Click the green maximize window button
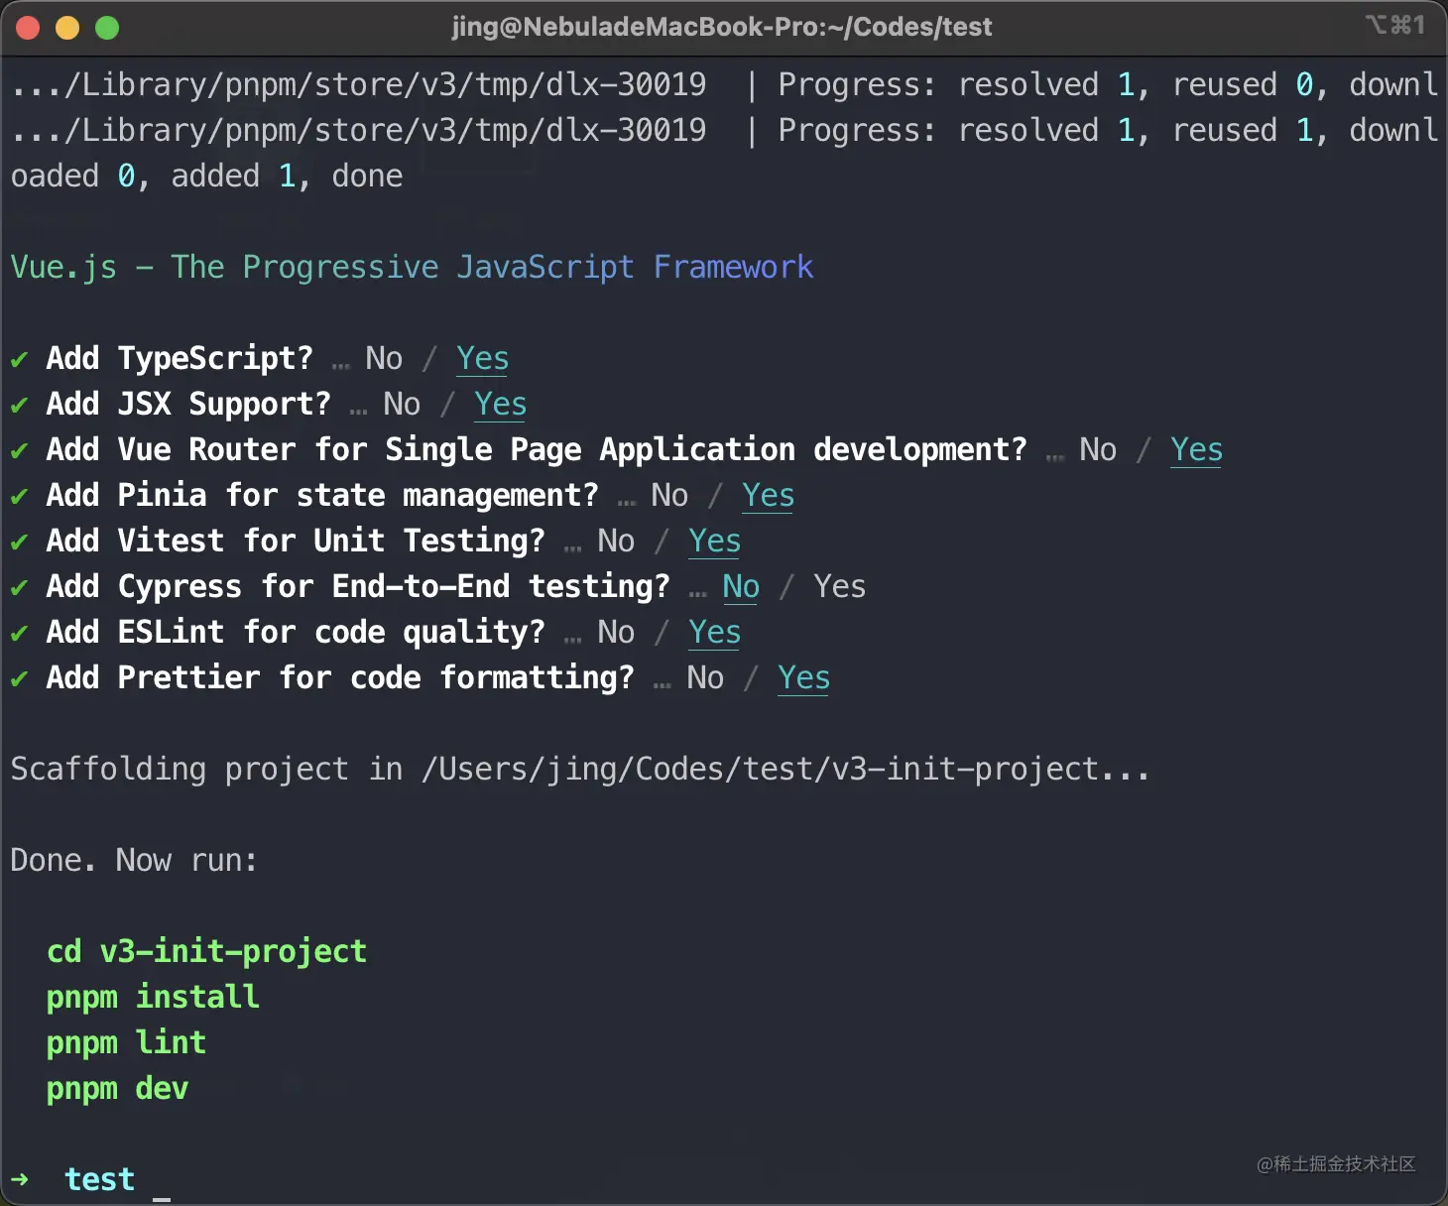 pos(107,28)
